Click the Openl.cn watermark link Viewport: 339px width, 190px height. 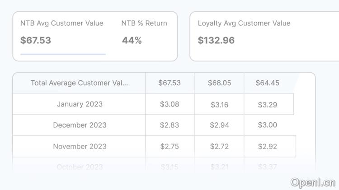click(x=313, y=182)
